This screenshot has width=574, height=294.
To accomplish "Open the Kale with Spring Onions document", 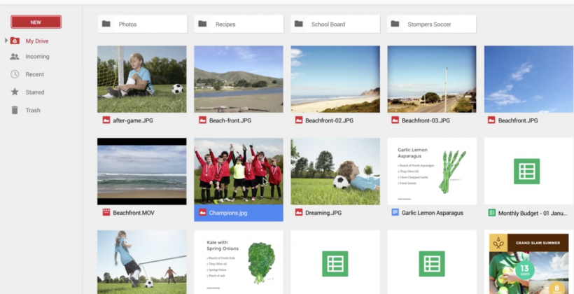I will coord(238,262).
